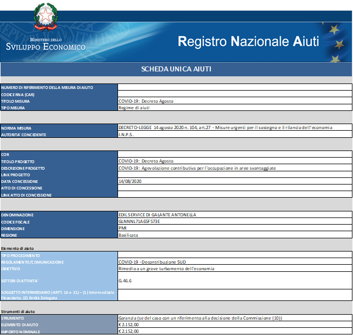Select the 'I.N.P.S.' cell

click(x=235, y=134)
